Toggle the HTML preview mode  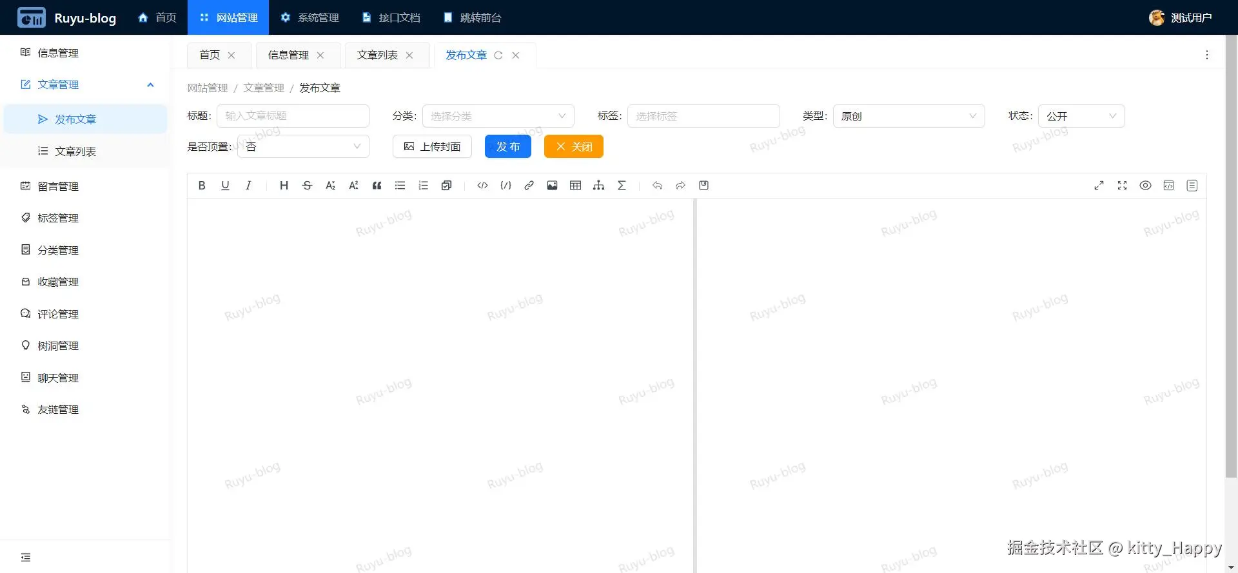1168,186
